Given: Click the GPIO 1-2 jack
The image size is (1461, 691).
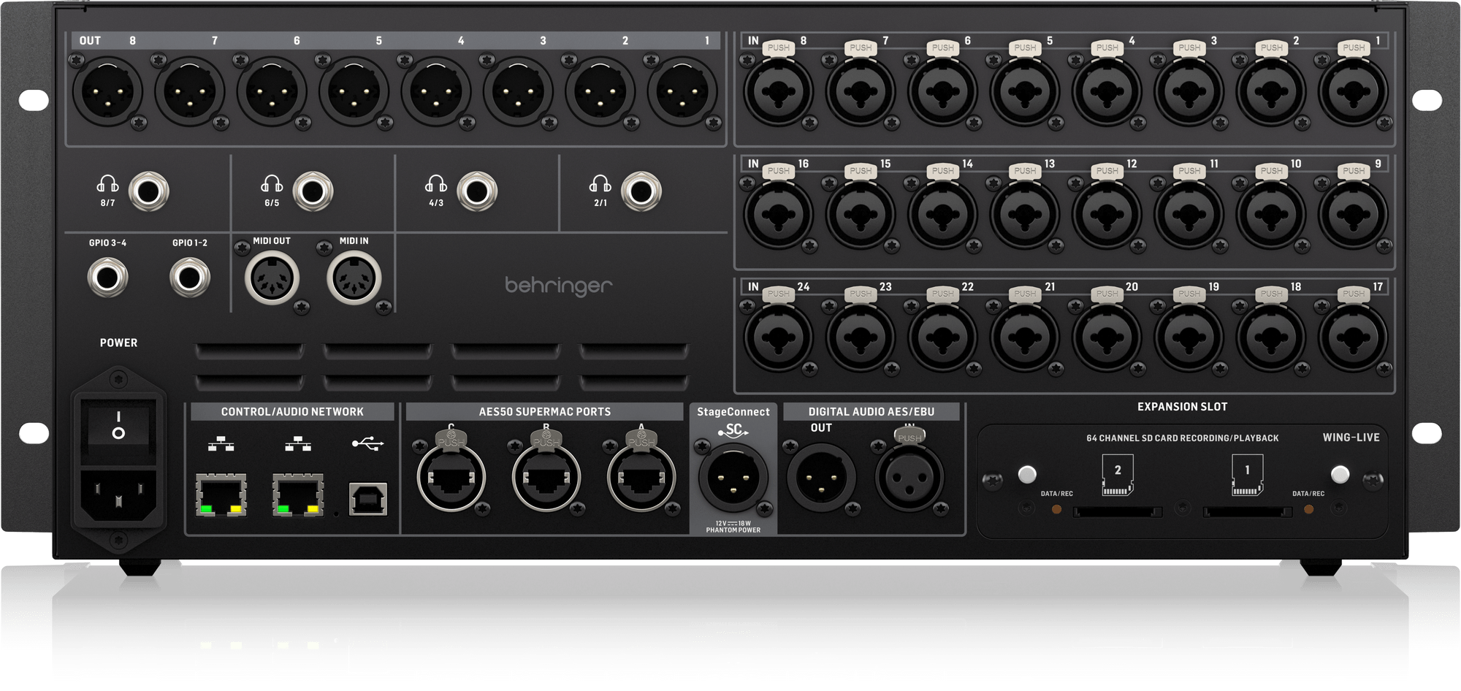Looking at the screenshot, I should pyautogui.click(x=190, y=278).
